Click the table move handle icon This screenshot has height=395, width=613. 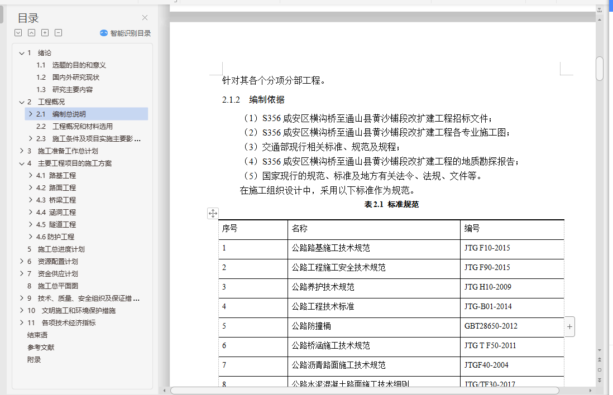213,213
